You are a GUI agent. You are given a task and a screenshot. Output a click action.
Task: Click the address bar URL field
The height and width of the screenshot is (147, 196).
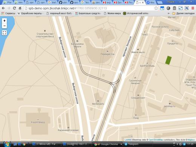coord(89,8)
